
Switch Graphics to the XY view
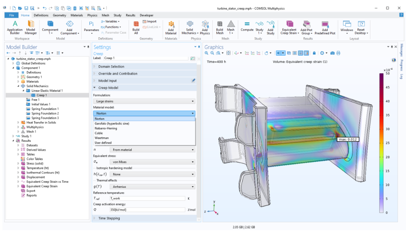[x=247, y=53]
